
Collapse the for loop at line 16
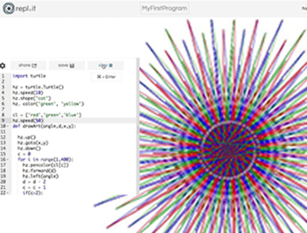tap(8, 160)
